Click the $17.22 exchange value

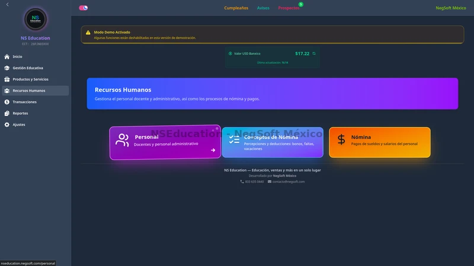pos(302,53)
